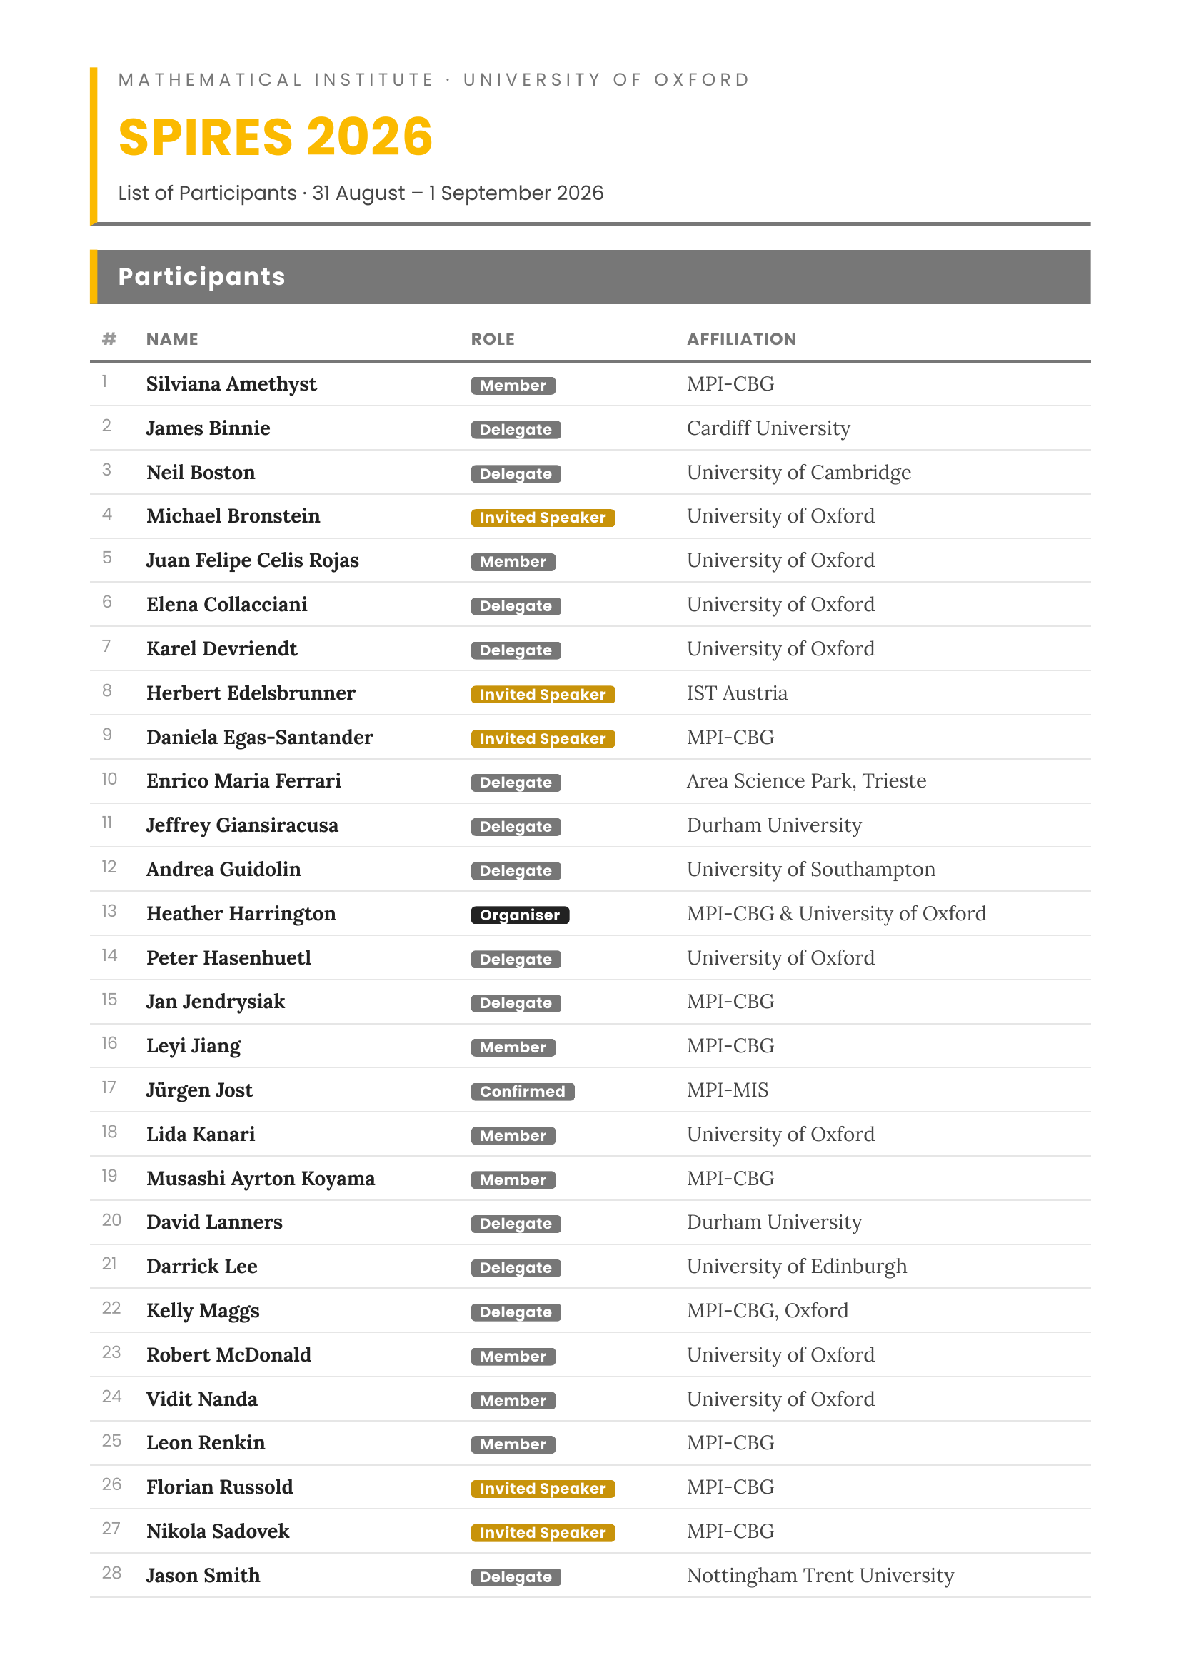Click the name Juan Felipe Celis Rojas
Screen dimensions: 1181x1670
click(x=252, y=560)
